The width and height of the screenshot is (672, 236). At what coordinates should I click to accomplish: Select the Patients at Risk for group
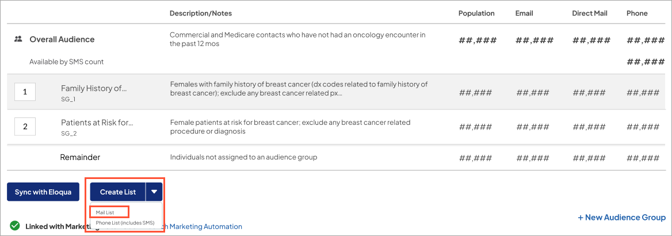coord(97,122)
